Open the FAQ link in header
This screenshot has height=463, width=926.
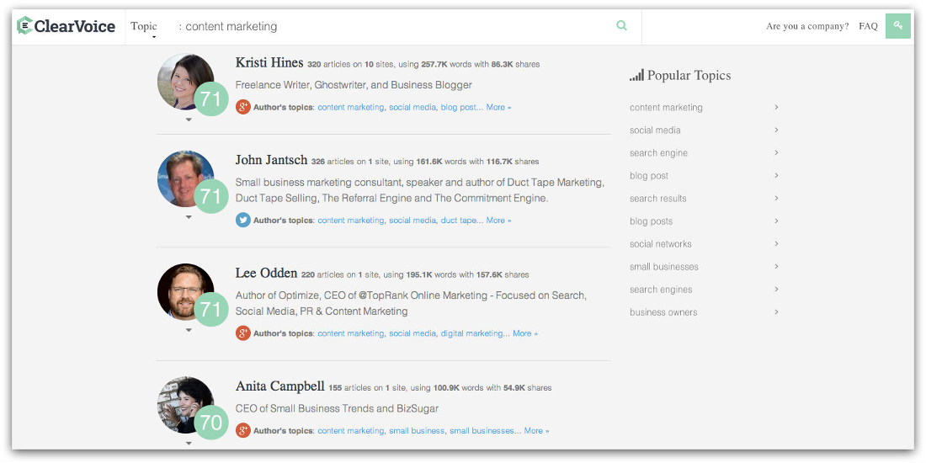[x=868, y=26]
